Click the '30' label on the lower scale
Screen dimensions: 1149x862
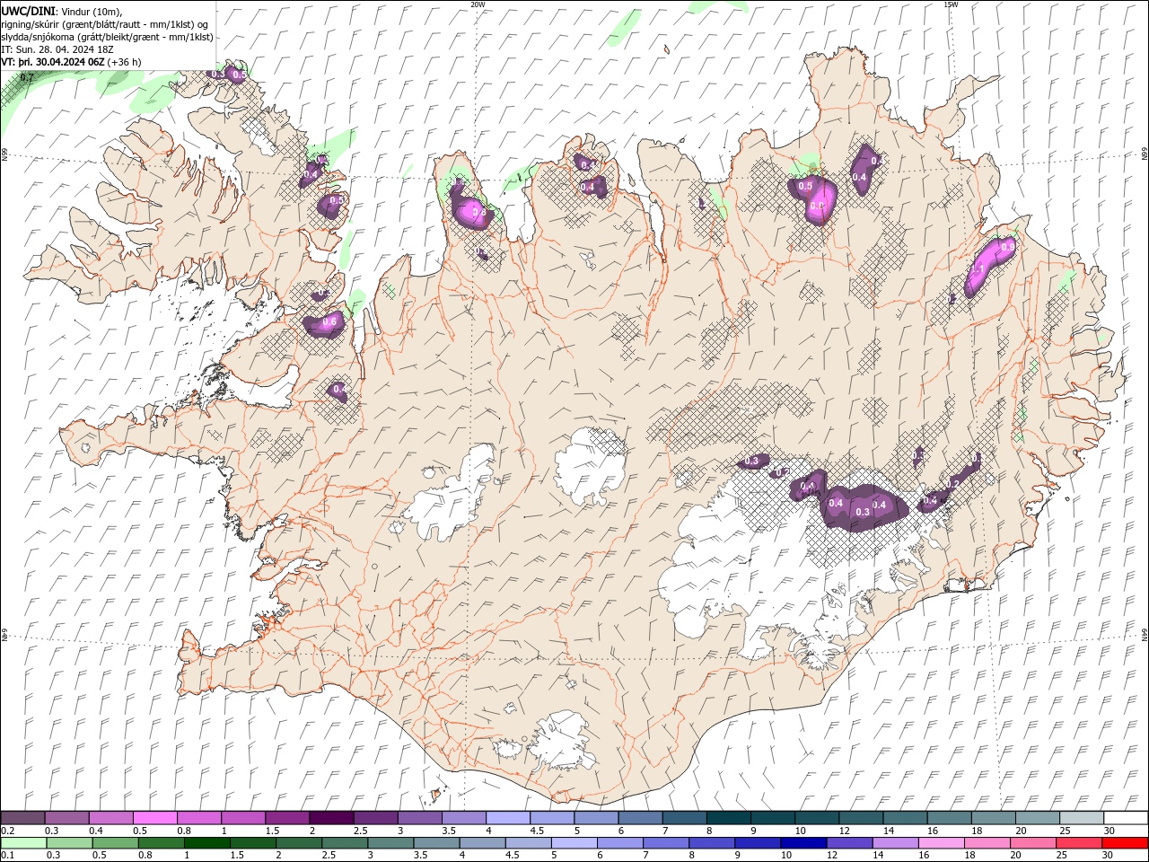point(1109,856)
